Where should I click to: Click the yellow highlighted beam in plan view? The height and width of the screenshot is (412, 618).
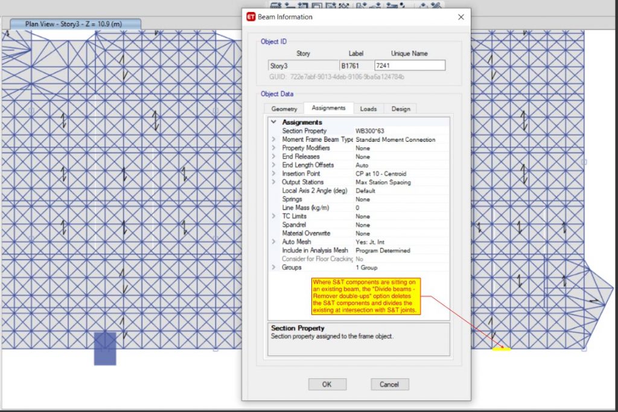[501, 349]
